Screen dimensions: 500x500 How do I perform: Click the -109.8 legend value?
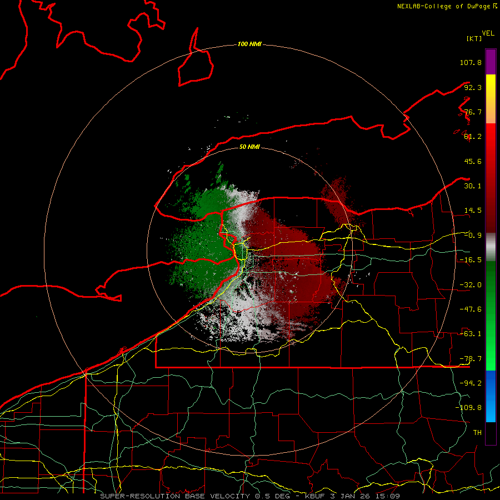[x=468, y=408]
